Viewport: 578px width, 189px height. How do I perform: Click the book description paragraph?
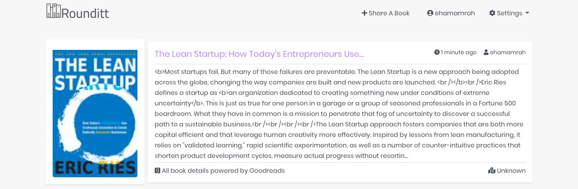pyautogui.click(x=339, y=113)
